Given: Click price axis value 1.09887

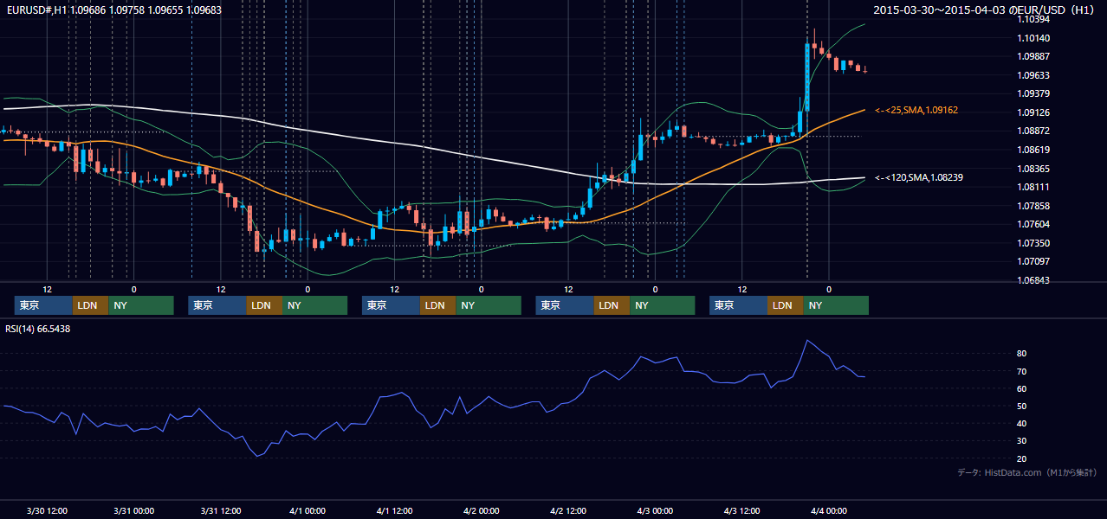Looking at the screenshot, I should click(x=1034, y=56).
